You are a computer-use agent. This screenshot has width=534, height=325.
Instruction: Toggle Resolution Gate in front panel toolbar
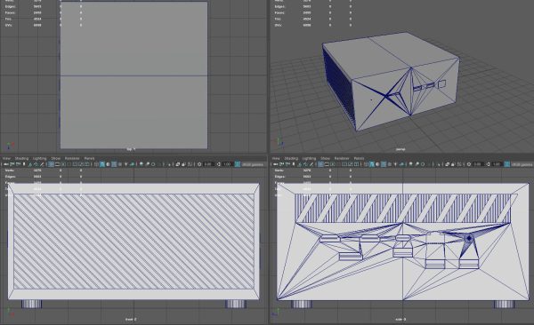(63, 164)
